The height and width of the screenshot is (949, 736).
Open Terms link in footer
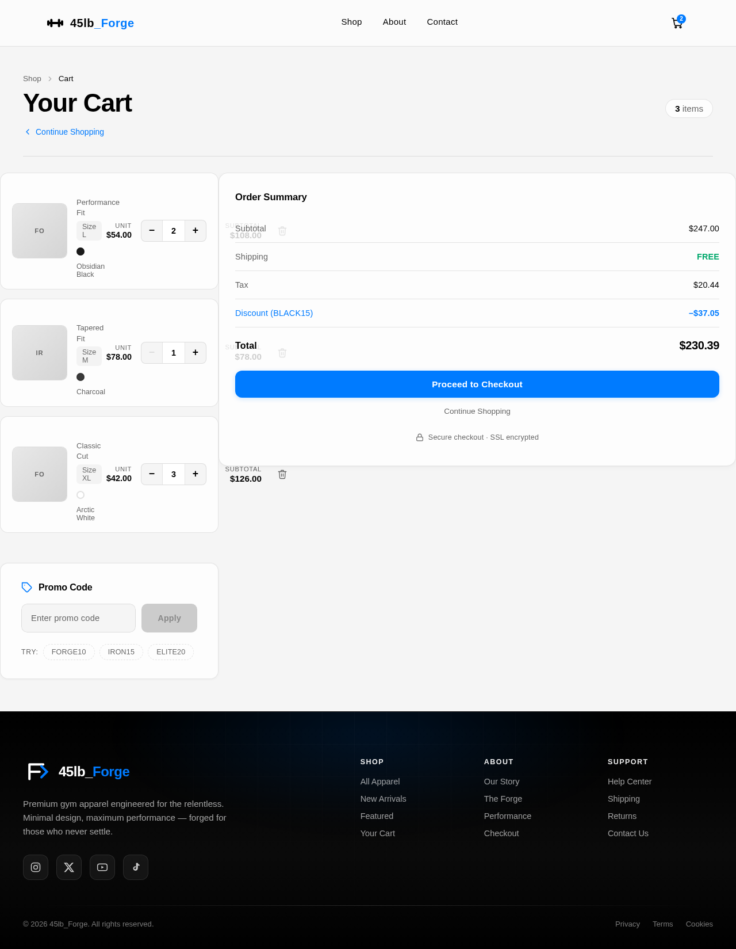[x=662, y=924]
